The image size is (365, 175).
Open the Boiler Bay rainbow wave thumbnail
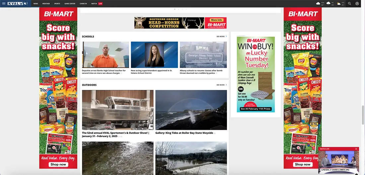tap(191, 110)
